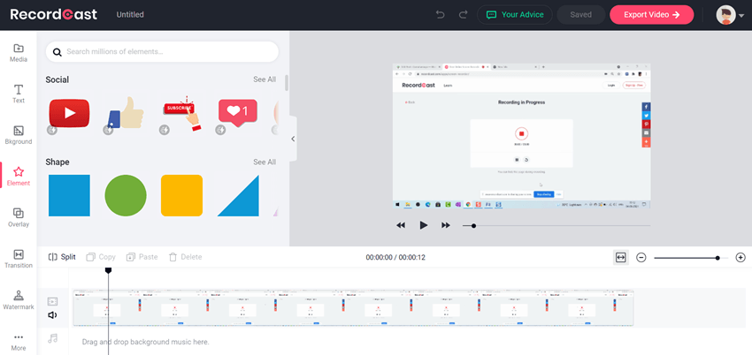The image size is (752, 355).
Task: Add the yellow rounded square shape
Action: [181, 195]
